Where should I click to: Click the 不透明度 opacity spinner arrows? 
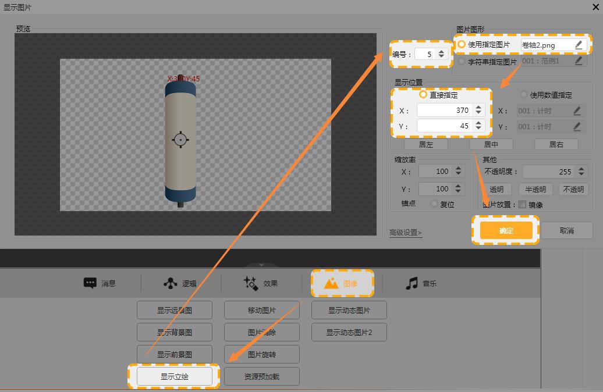point(581,172)
